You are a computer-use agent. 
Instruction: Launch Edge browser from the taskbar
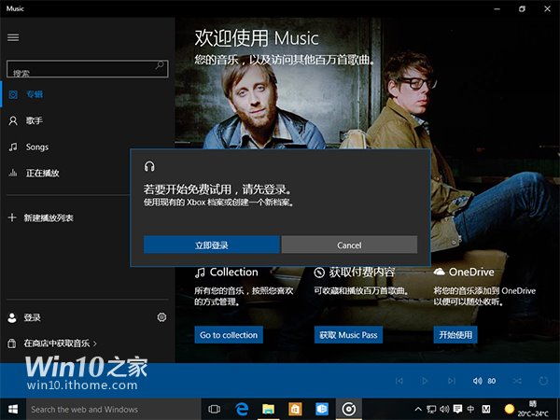click(x=242, y=410)
